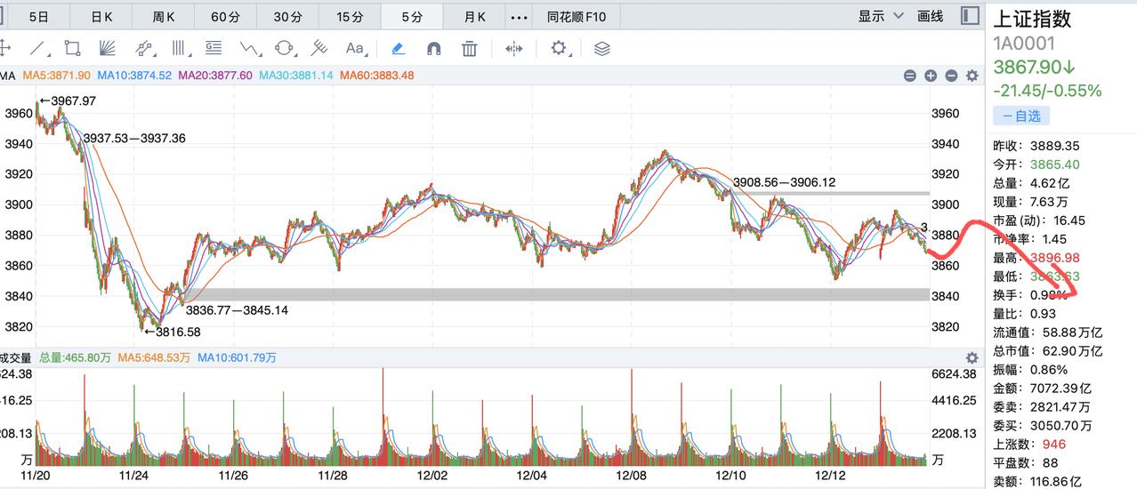Viewport: 1137px width, 489px height.
Task: Select the trend line drawing tool
Action: point(38,48)
